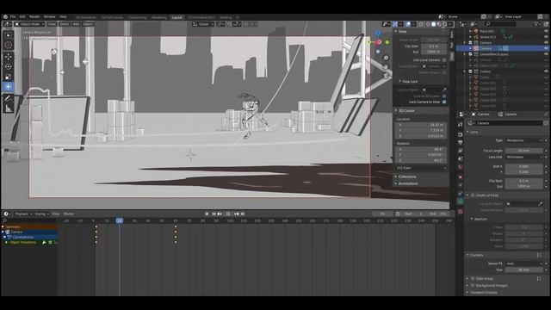This screenshot has height=310, width=551.
Task: Open the Render properties tab icon
Action: point(461,134)
